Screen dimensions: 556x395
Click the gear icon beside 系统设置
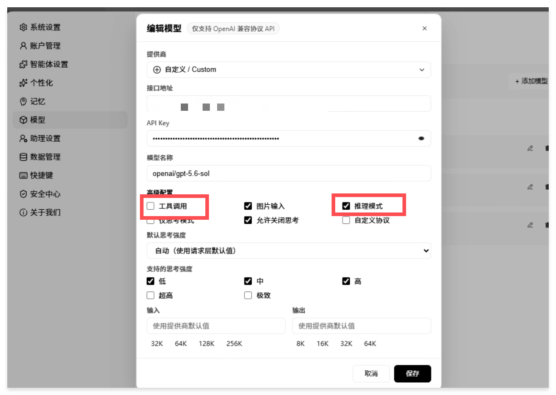pyautogui.click(x=23, y=27)
